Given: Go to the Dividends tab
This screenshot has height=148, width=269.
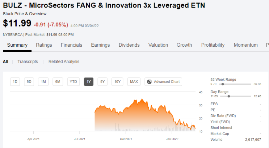Looking at the screenshot, I should [x=129, y=45].
